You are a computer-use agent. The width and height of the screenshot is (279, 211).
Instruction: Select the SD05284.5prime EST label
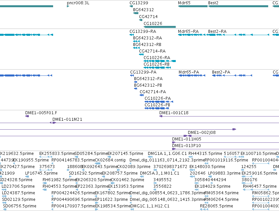point(91,154)
